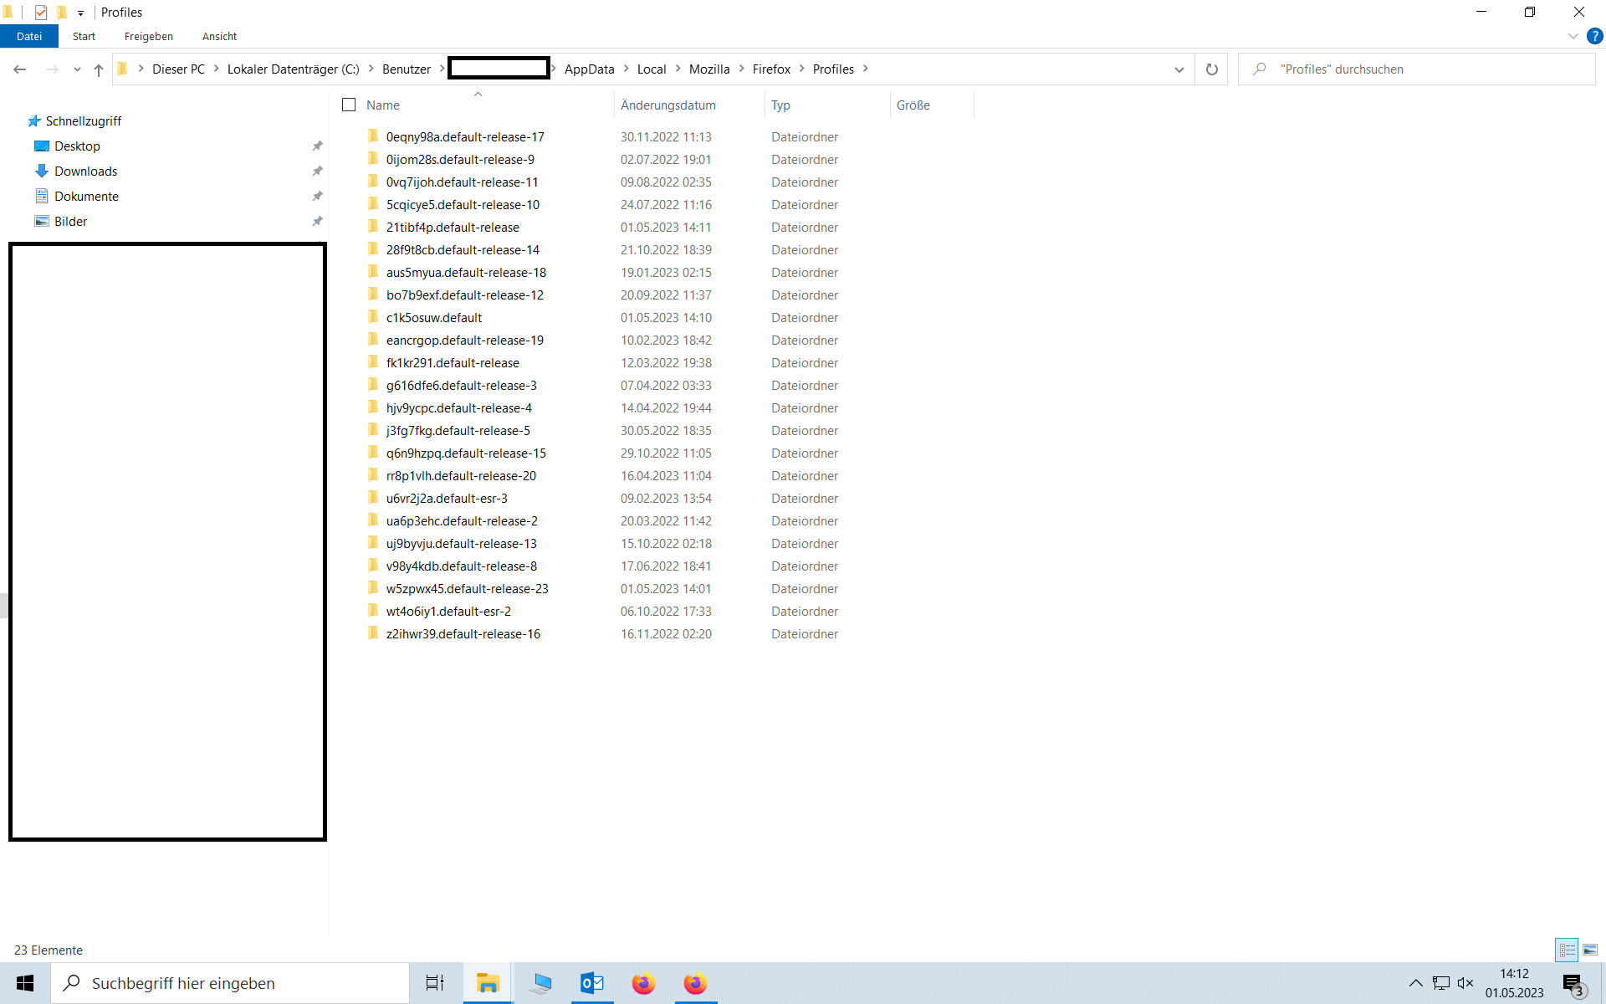Click Mozilla in the breadcrumb path
1606x1004 pixels.
click(708, 69)
